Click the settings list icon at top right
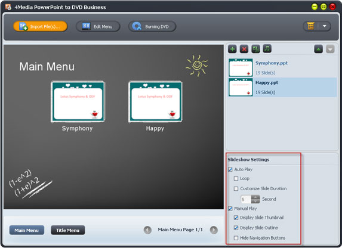Screen dimensions: 342x248 pyautogui.click(x=310, y=26)
